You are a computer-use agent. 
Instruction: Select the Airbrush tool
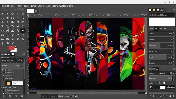(x=23, y=35)
